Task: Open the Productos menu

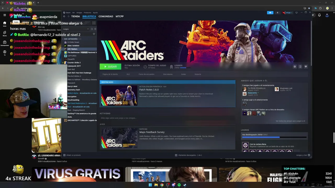Action: [87, 13]
